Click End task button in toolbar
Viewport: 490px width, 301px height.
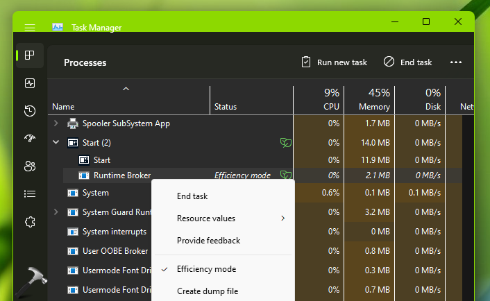407,62
